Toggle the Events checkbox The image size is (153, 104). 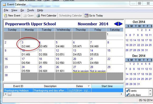pos(127,91)
